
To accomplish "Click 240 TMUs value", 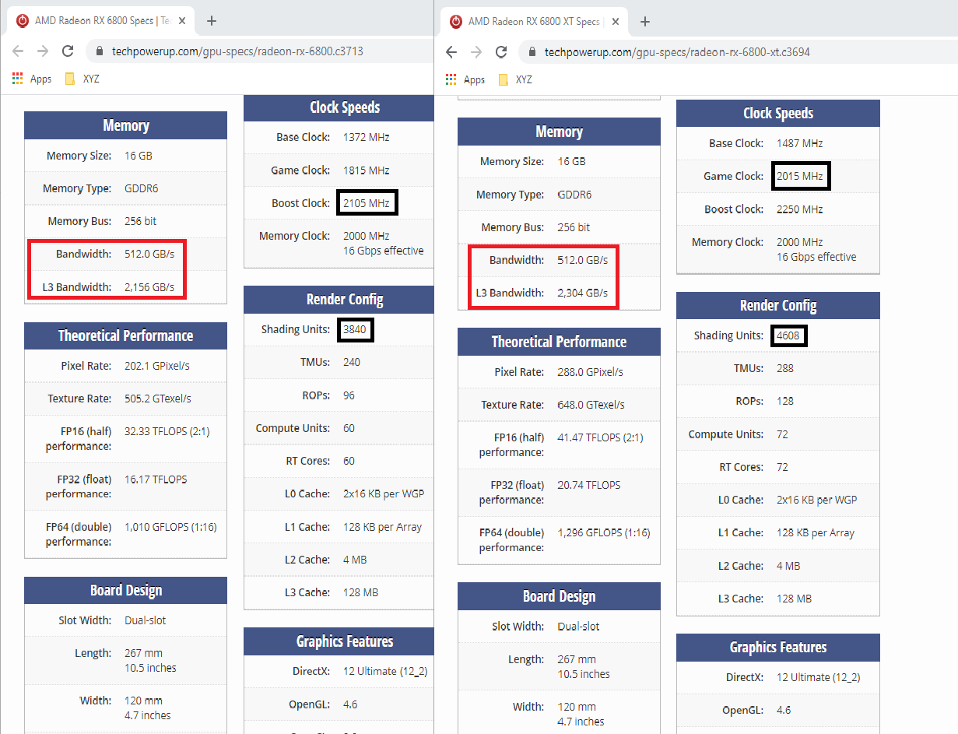I will (352, 362).
